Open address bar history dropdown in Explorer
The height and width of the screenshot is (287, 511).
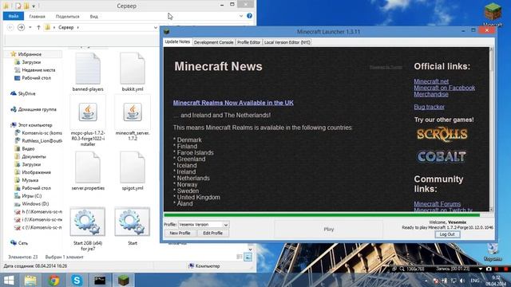pos(156,27)
